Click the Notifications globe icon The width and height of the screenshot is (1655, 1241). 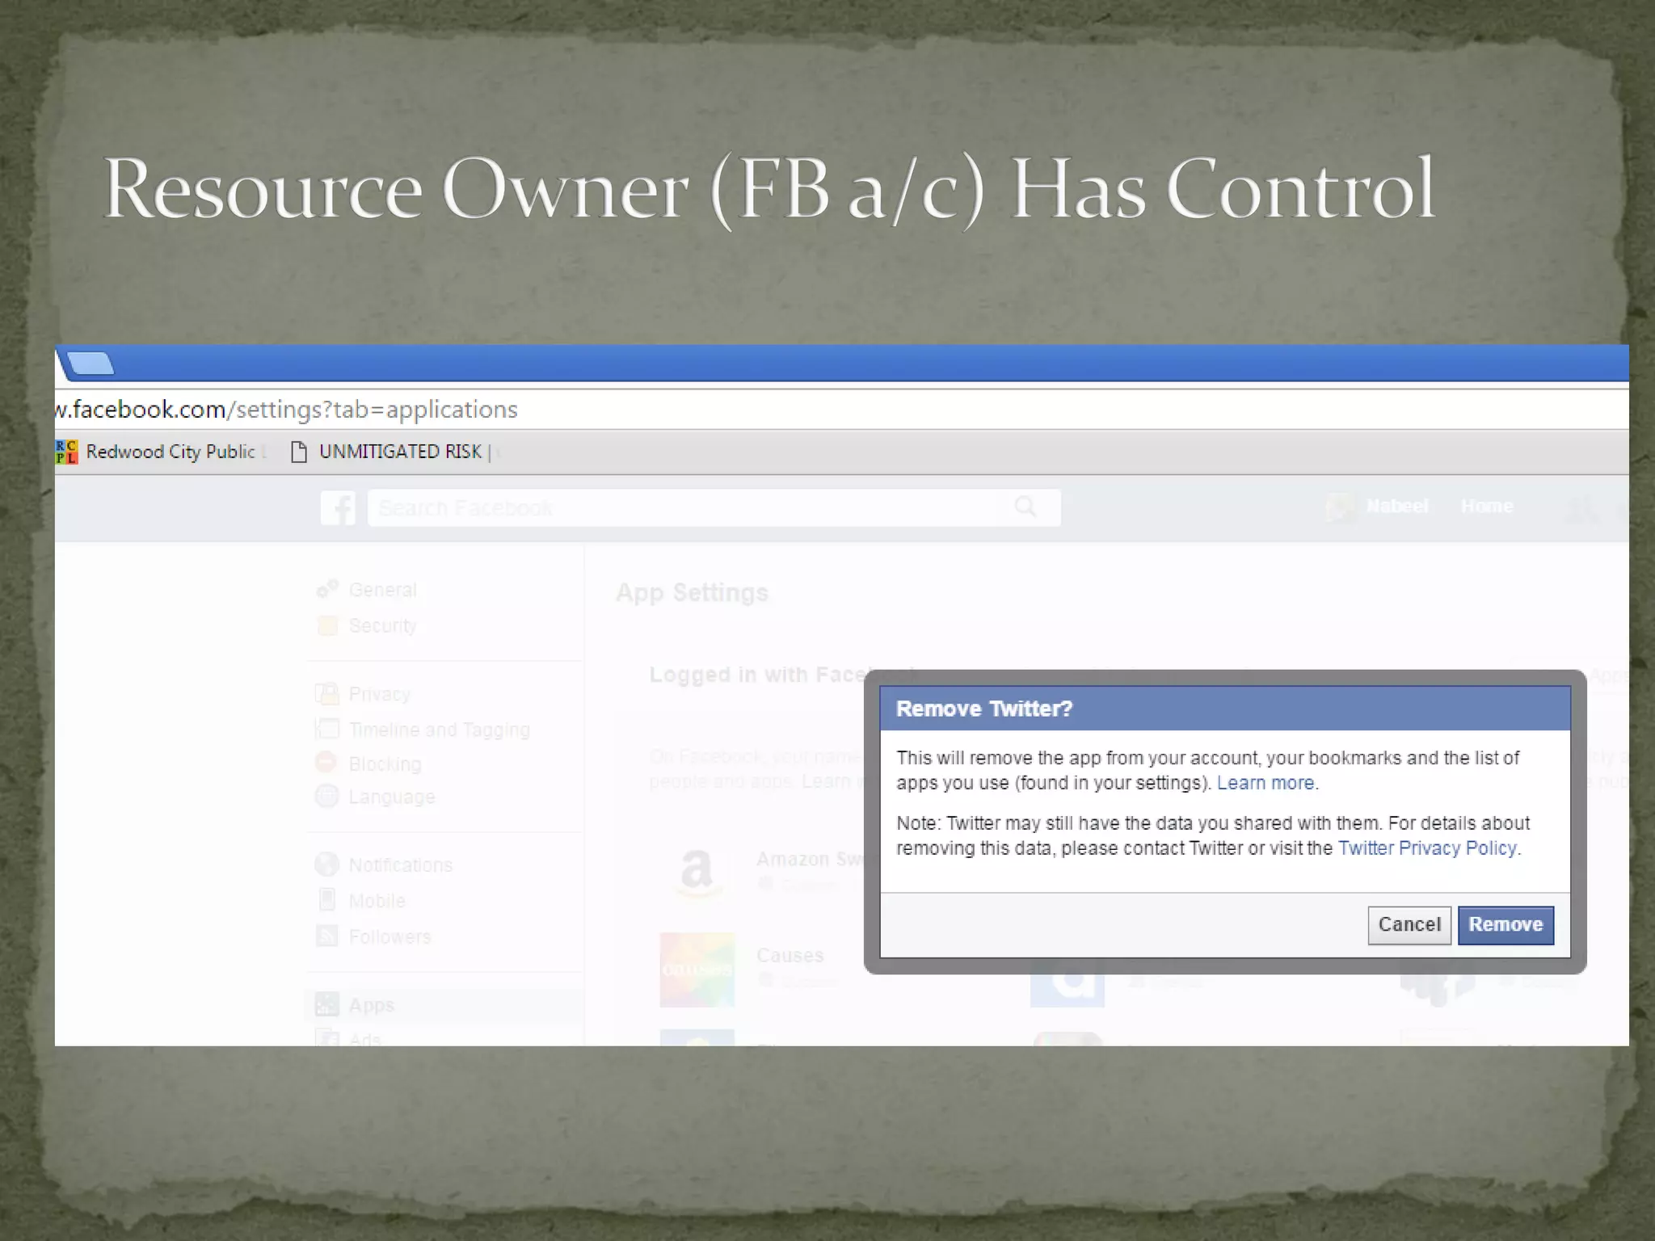point(326,864)
